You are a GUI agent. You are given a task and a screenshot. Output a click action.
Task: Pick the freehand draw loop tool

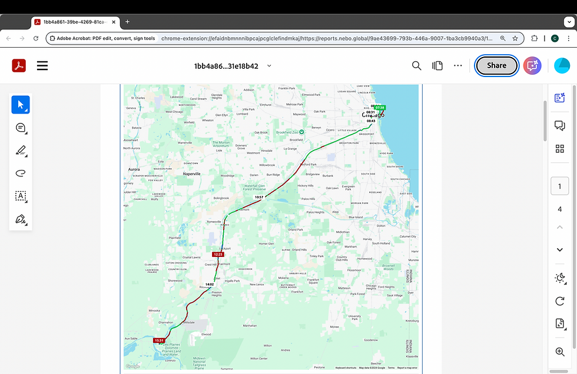(21, 173)
